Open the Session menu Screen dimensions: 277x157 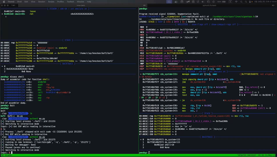click(x=42, y=2)
